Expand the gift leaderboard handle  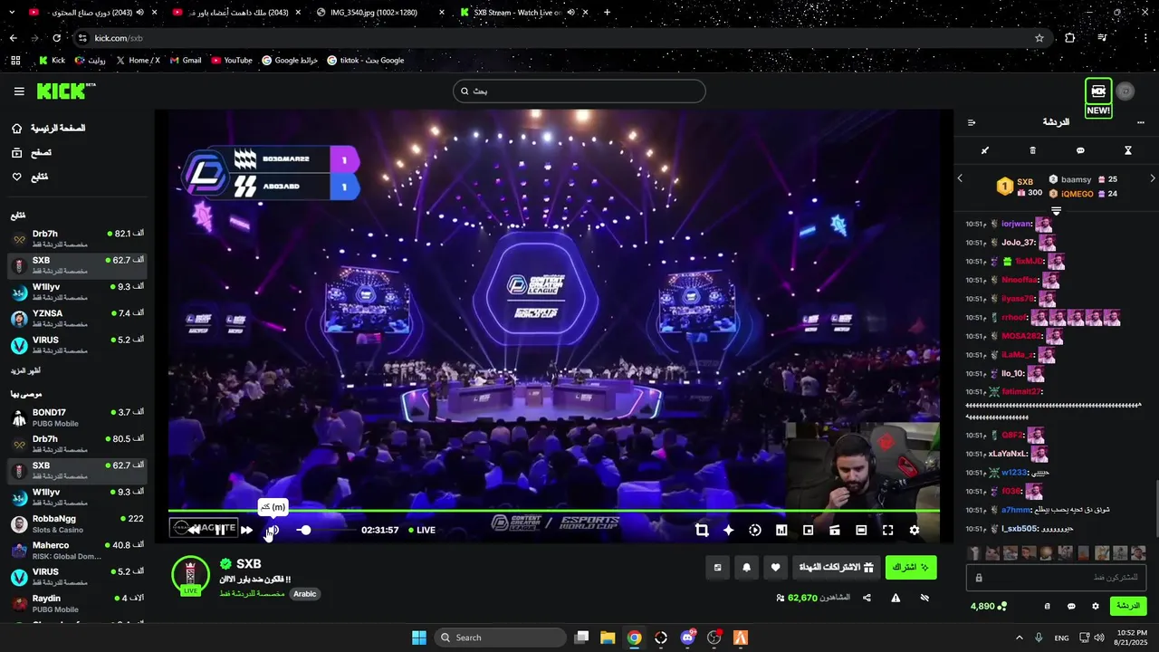click(x=1056, y=210)
